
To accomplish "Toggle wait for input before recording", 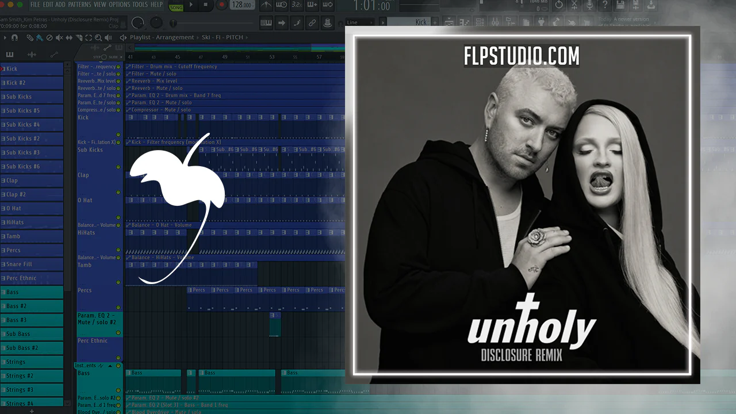I will (x=282, y=5).
